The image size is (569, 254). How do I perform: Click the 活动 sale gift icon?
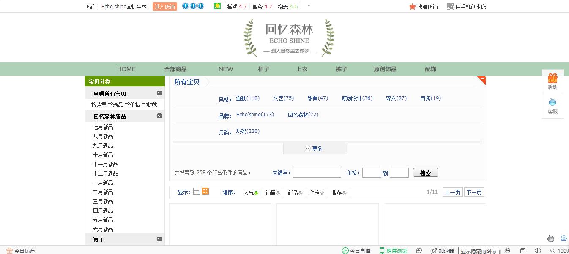pyautogui.click(x=552, y=79)
